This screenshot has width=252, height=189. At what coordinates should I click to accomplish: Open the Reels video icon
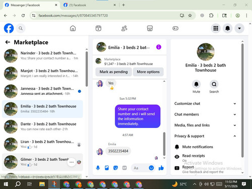click(98, 28)
